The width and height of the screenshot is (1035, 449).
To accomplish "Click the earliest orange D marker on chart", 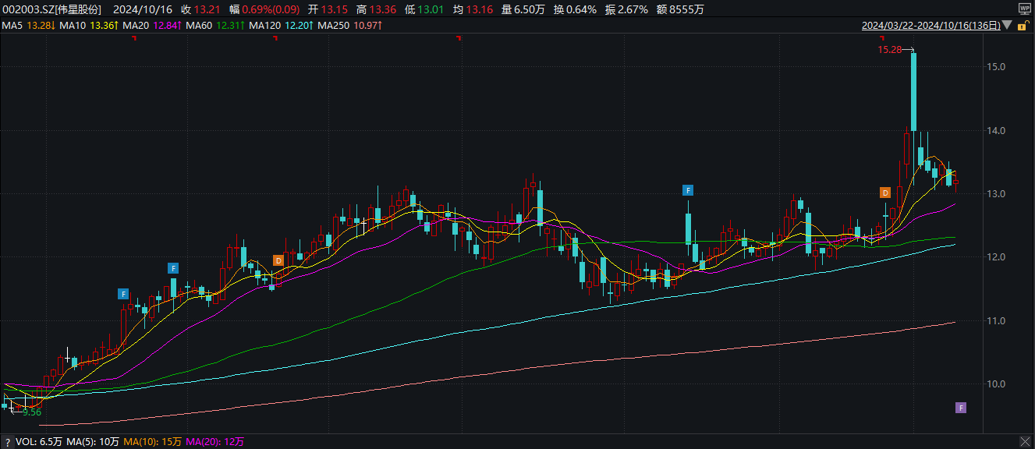I will click(x=278, y=260).
